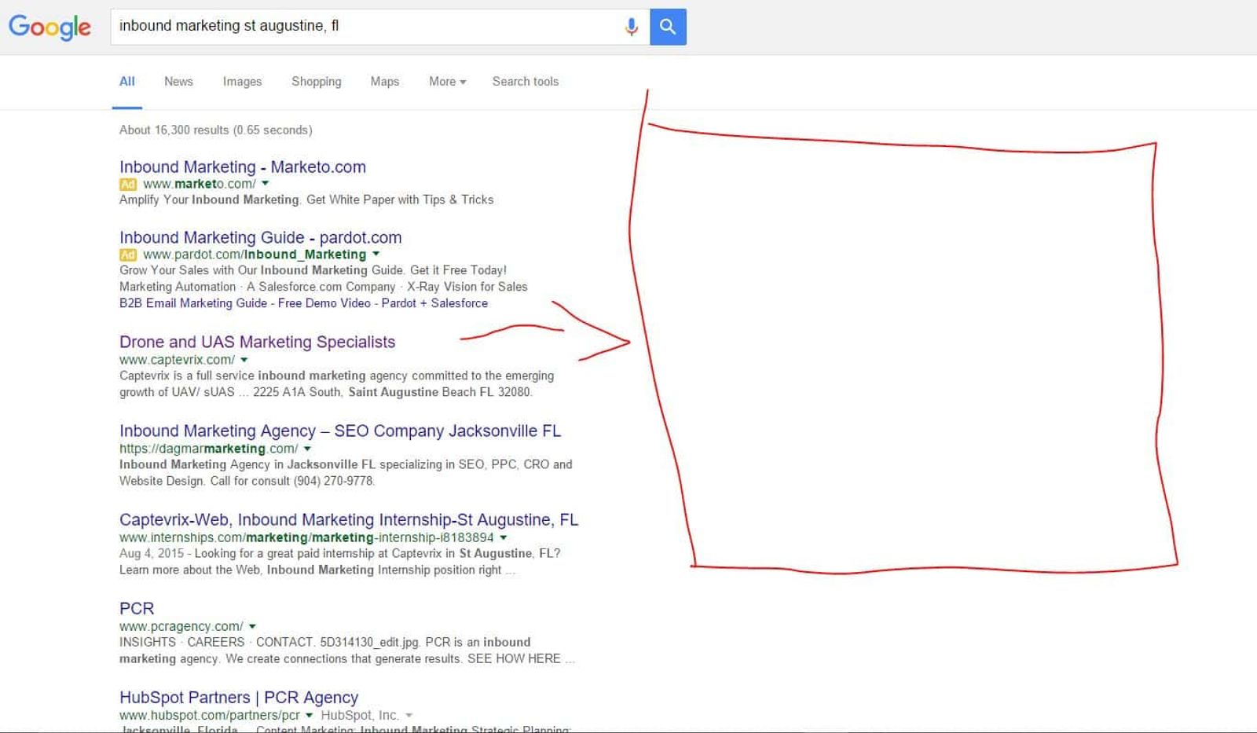Expand arrow beside www.marketo.com URL

[265, 184]
